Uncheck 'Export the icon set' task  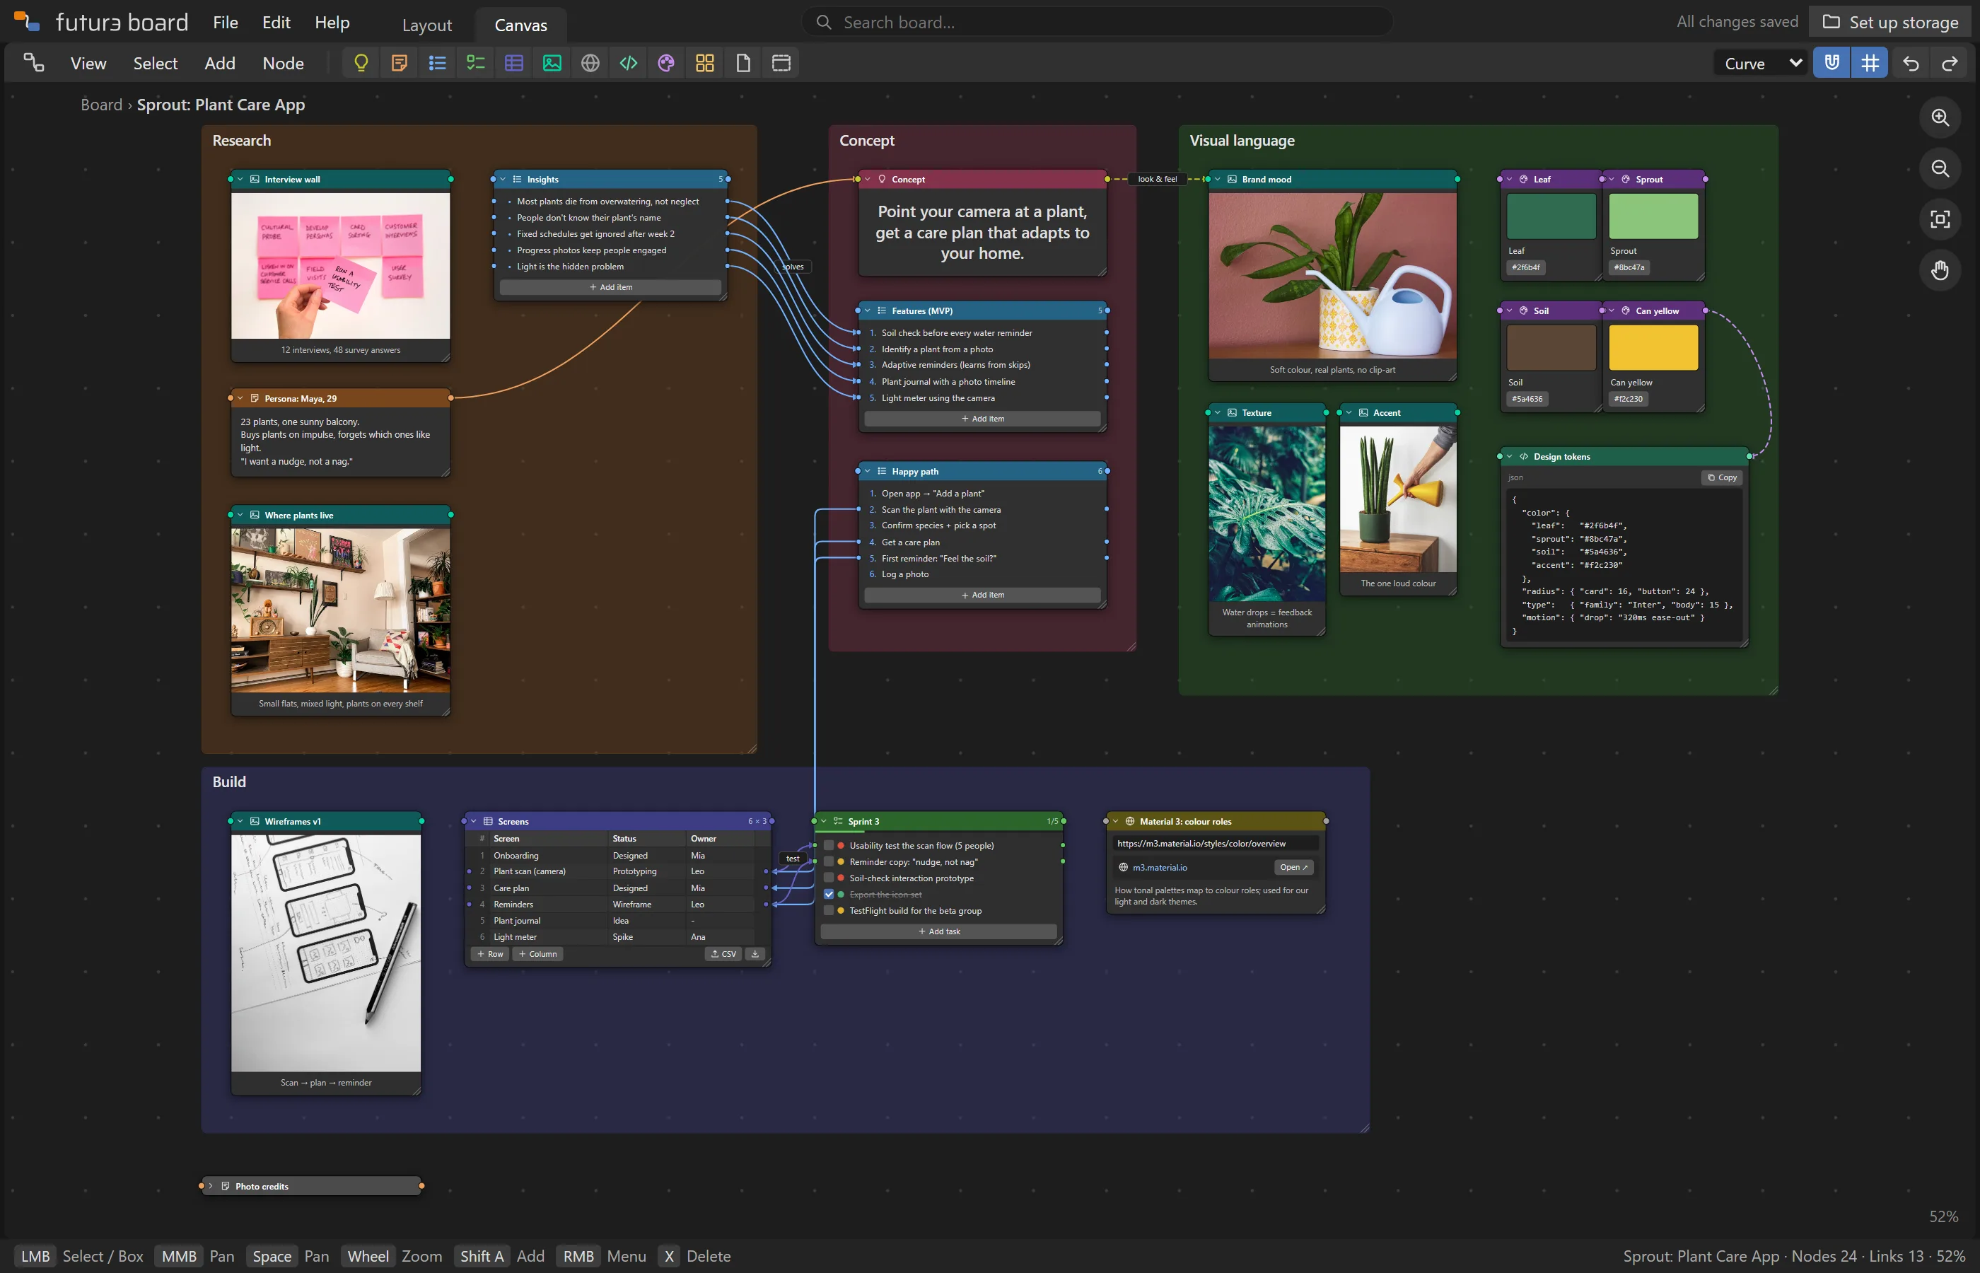click(x=829, y=895)
